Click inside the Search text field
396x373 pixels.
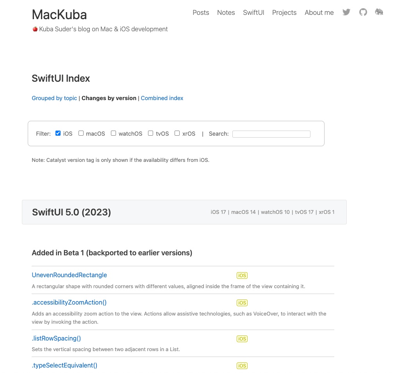271,134
